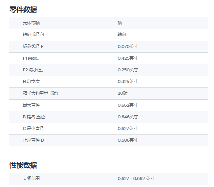Click the 最大直径 row label
Viewport: 214px width, 187px height.
point(31,105)
